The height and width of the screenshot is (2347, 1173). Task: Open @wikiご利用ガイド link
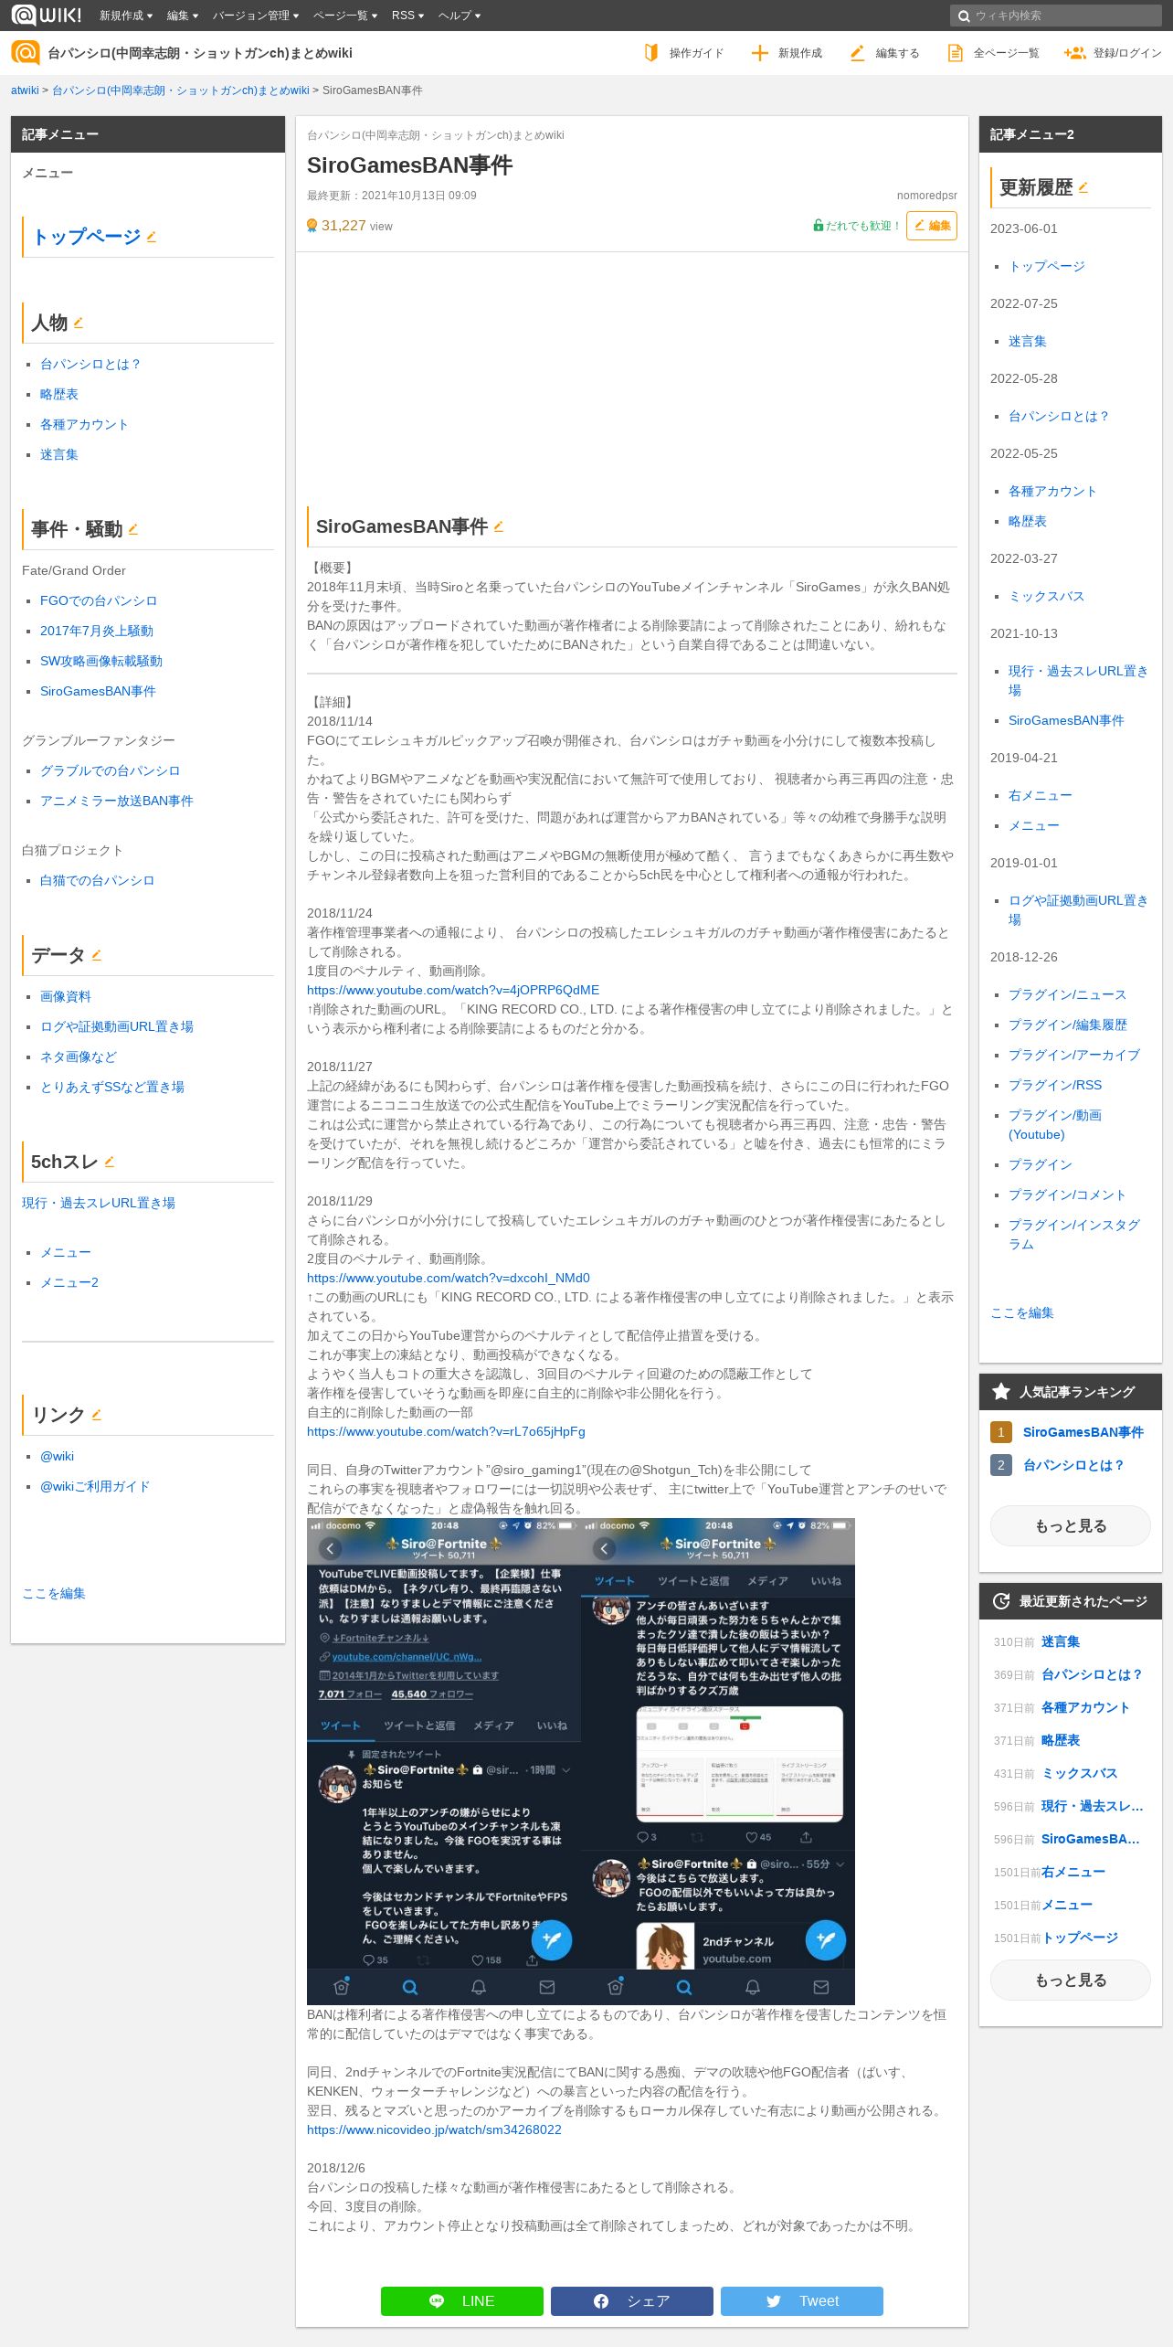click(x=95, y=1486)
